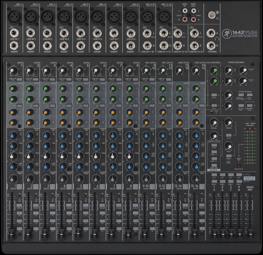Click the Control Room level knob
Image resolution: width=263 pixels, height=255 pixels.
pos(214,135)
